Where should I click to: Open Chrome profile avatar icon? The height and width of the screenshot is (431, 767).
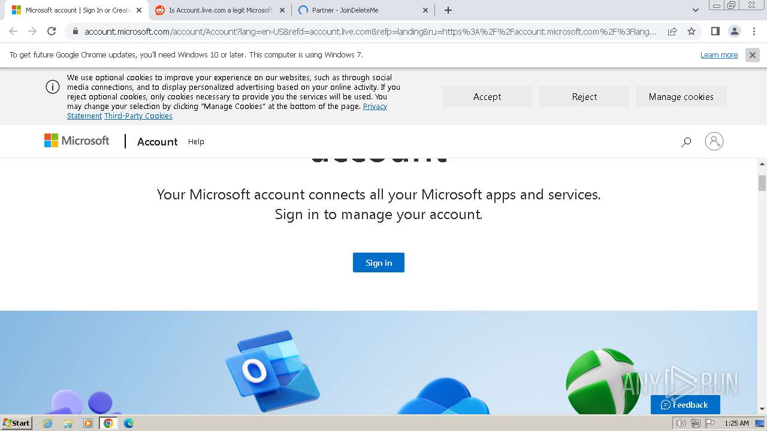pyautogui.click(x=734, y=31)
